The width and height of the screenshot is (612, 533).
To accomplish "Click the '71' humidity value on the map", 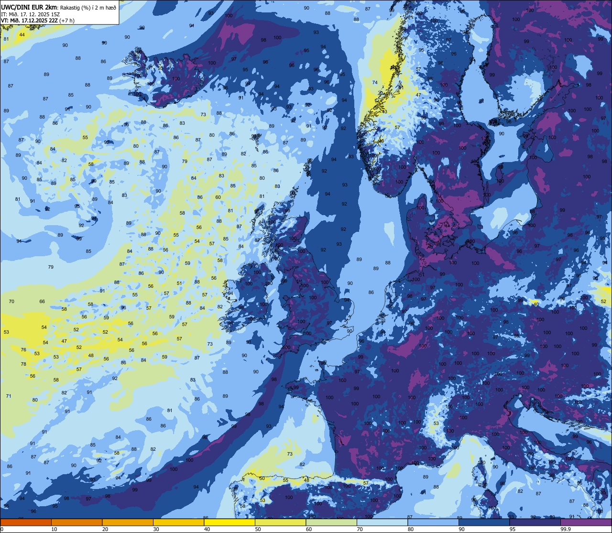I will coord(9,396).
